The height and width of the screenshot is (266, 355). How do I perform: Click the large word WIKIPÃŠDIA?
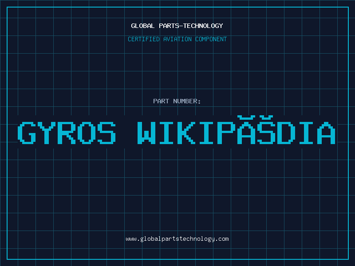pyautogui.click(x=236, y=133)
